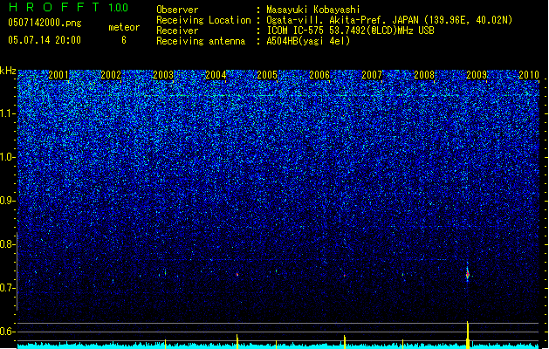Click the HROFFT 1.0.0 title text
Screen dimensions: 549x349
click(68, 7)
